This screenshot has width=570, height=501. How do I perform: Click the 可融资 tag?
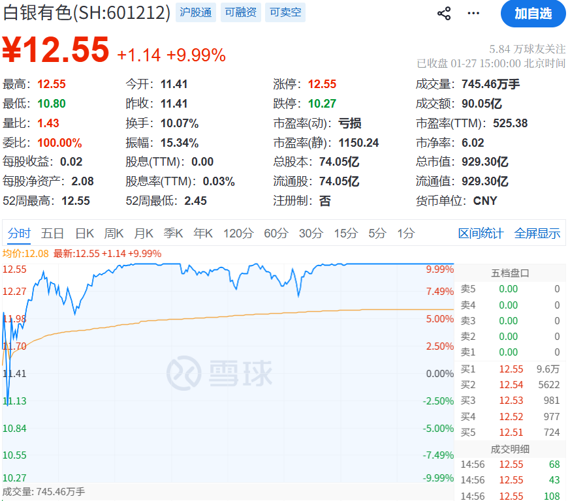(x=240, y=12)
